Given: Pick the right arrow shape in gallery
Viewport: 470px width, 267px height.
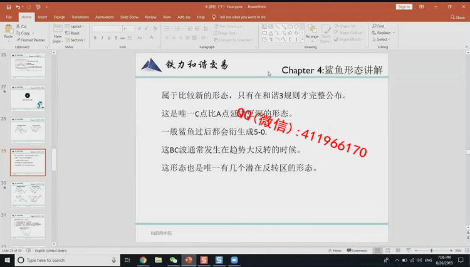Looking at the screenshot, I should [x=290, y=33].
